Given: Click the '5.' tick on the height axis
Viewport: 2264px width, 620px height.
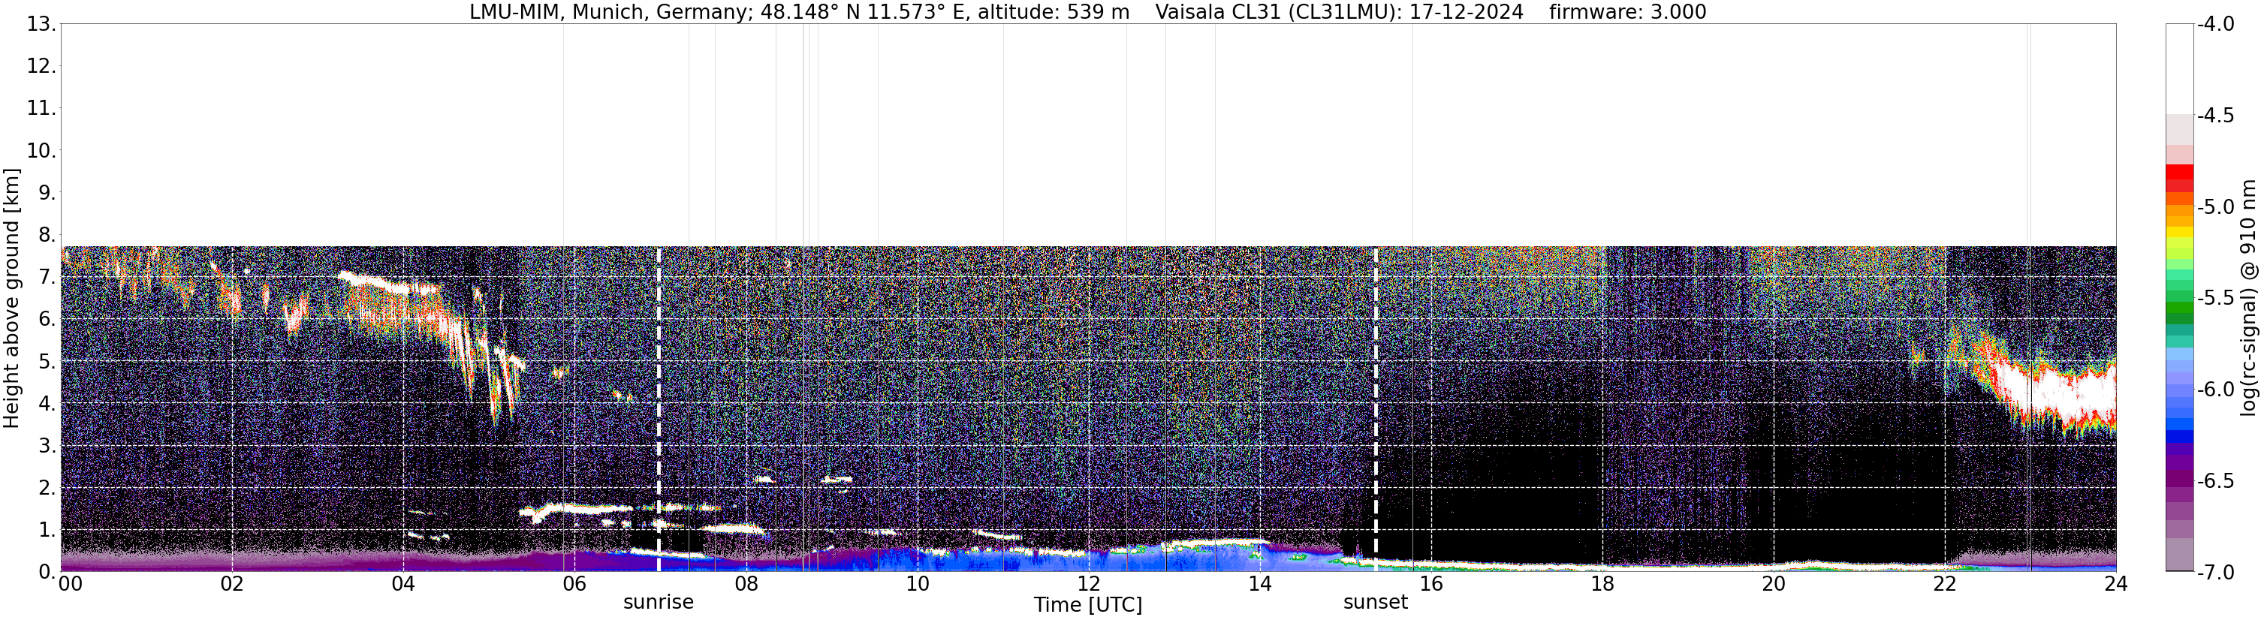Looking at the screenshot, I should click(47, 361).
